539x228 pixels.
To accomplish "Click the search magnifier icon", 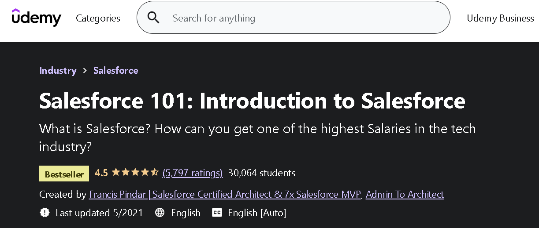I will pos(153,18).
